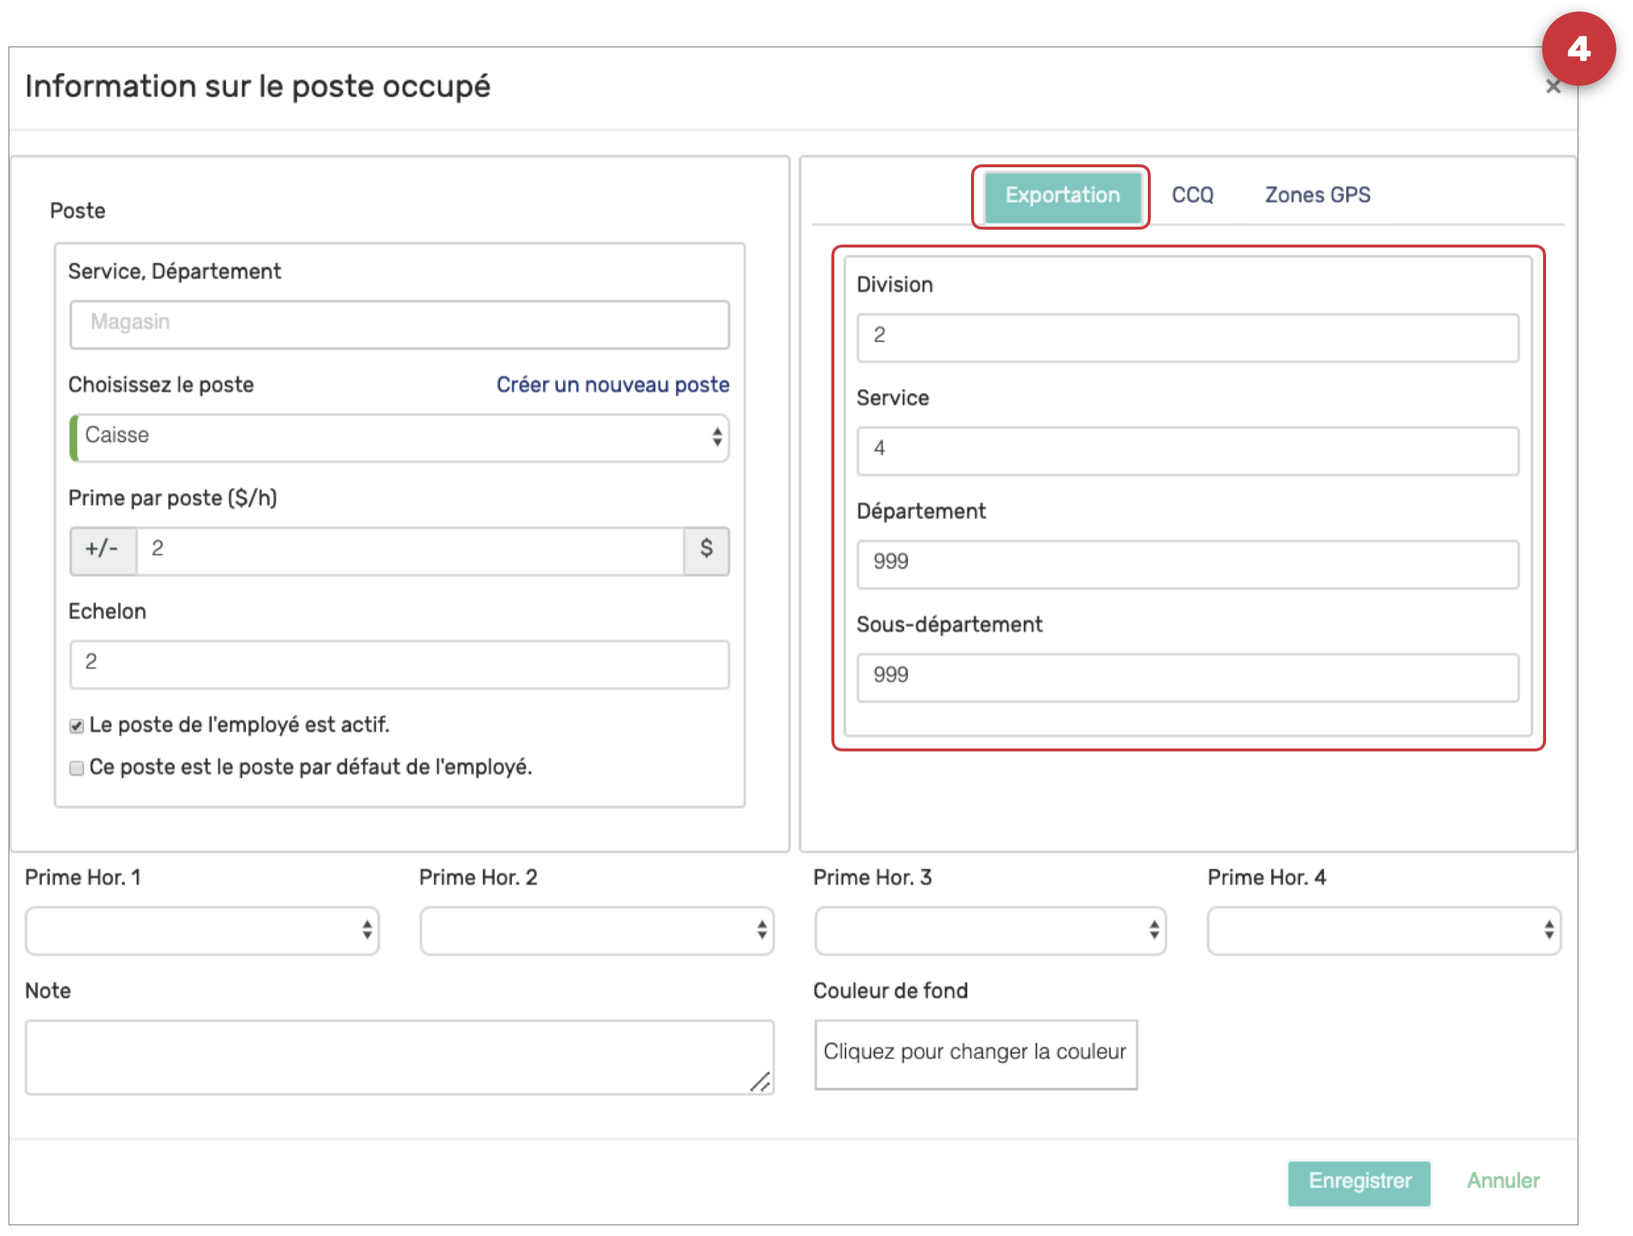Switch to the CCQ tab

pyautogui.click(x=1192, y=195)
